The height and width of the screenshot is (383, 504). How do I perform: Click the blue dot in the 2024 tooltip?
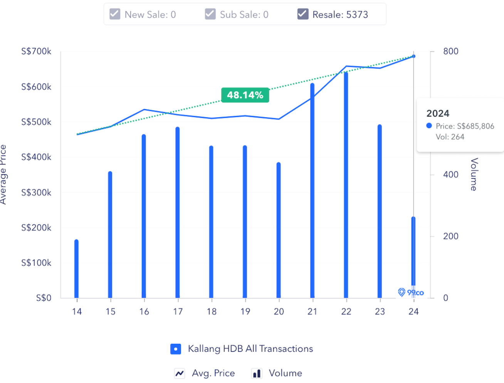pyautogui.click(x=429, y=126)
